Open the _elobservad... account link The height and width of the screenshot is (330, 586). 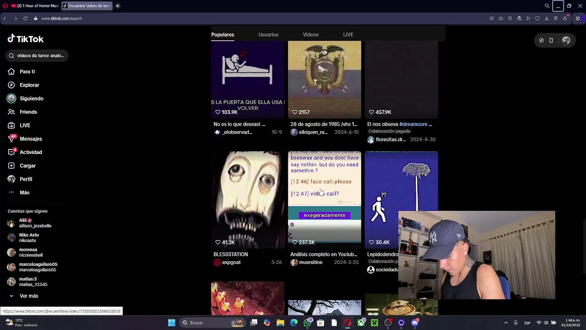click(233, 132)
